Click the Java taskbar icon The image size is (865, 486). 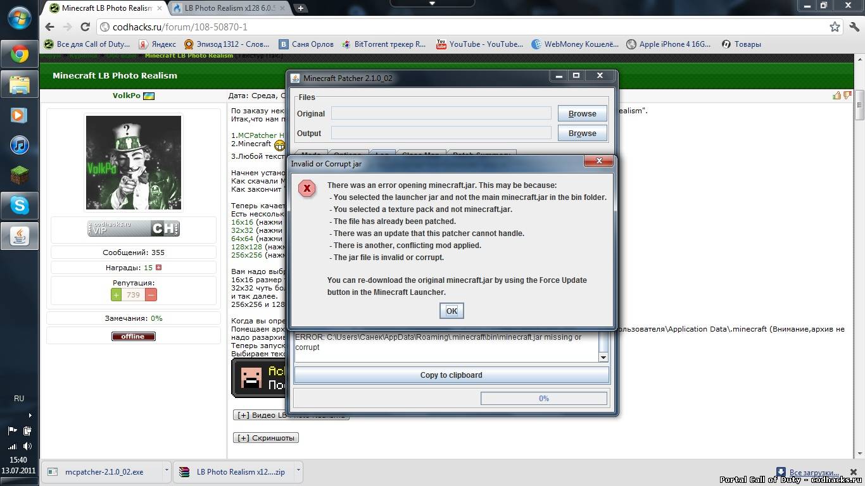19,236
